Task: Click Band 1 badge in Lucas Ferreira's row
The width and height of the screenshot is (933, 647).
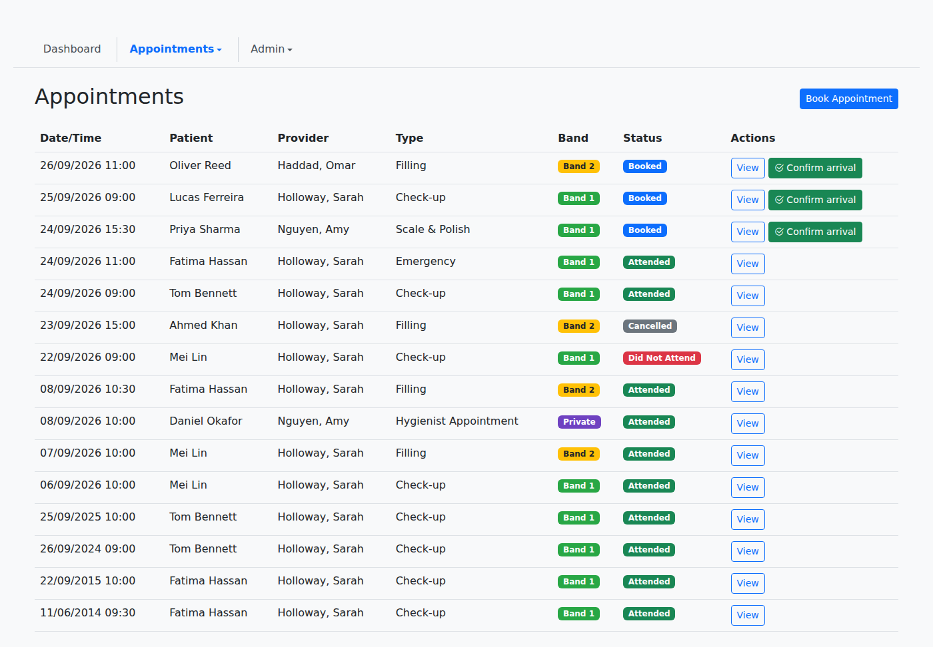Action: [578, 198]
